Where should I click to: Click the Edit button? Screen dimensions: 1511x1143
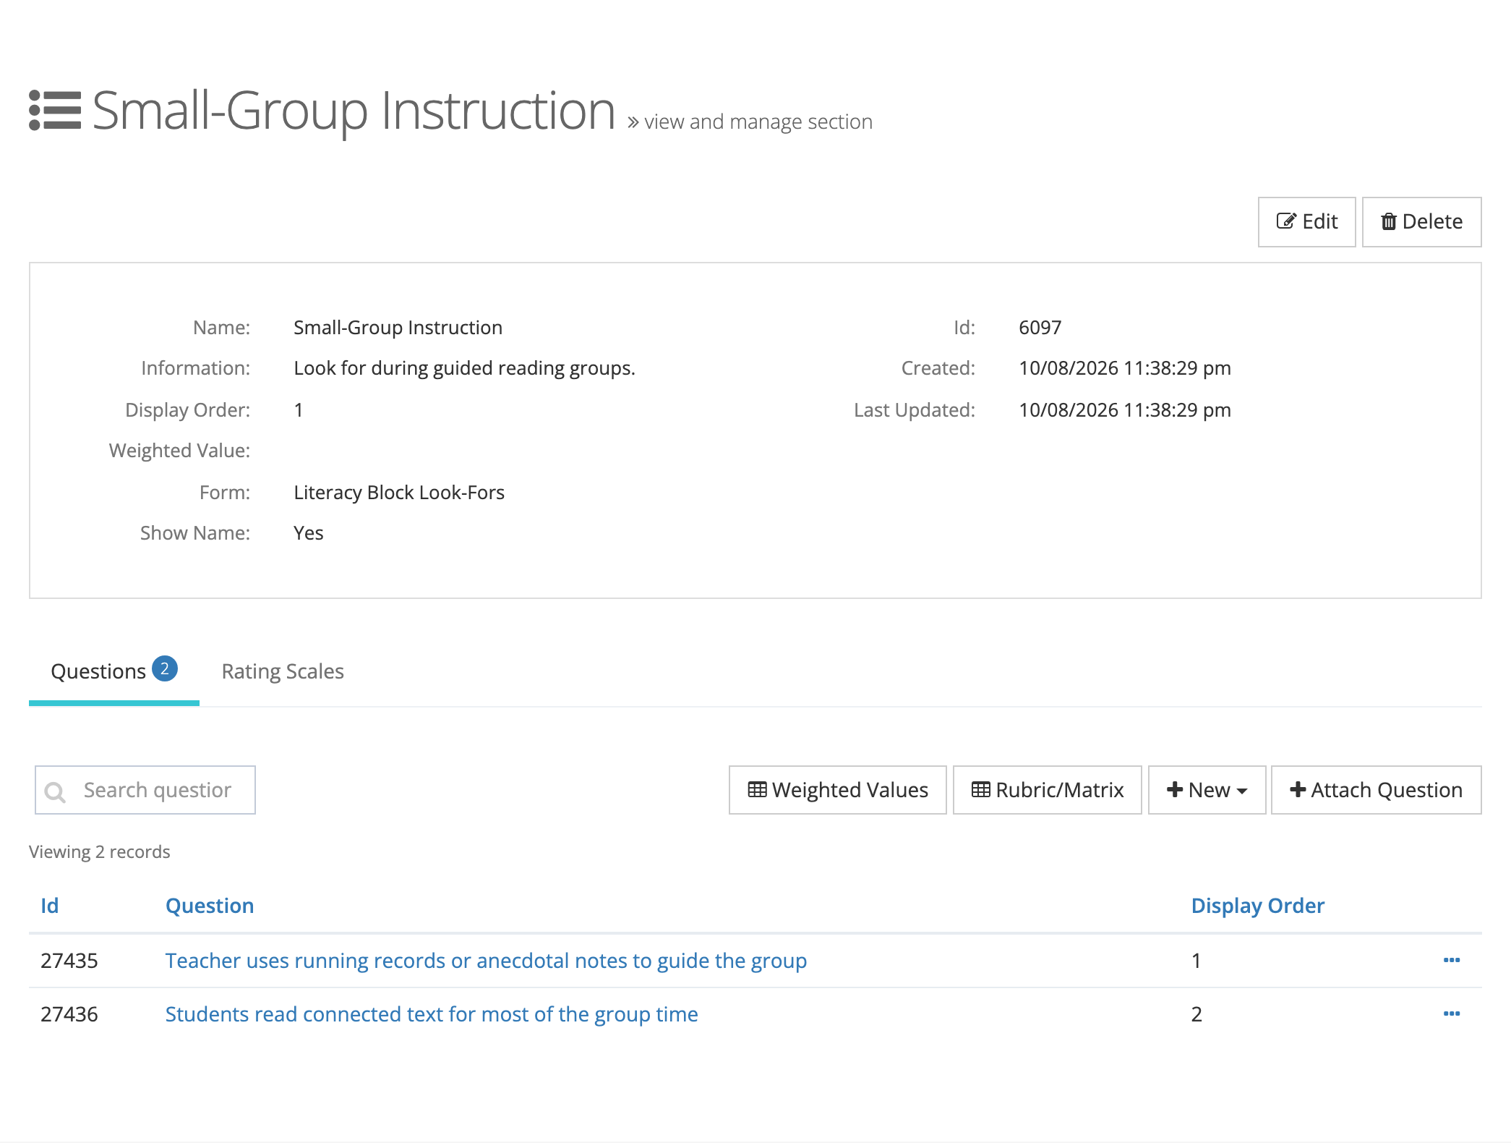click(1306, 221)
